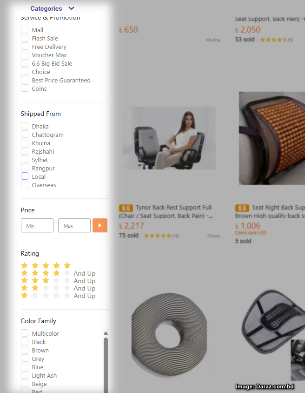
Task: Click Color Family scrollbar up arrow
Action: pyautogui.click(x=106, y=333)
